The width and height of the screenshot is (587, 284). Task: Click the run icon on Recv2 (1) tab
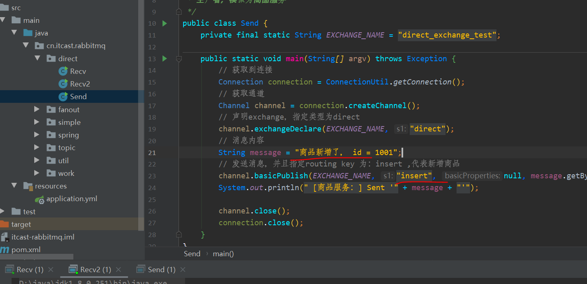click(x=73, y=269)
